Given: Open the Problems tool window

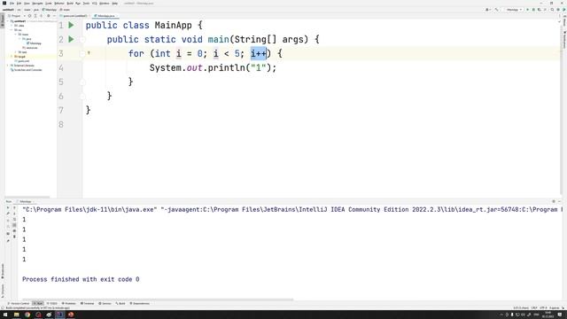Looking at the screenshot, I should pyautogui.click(x=69, y=303).
